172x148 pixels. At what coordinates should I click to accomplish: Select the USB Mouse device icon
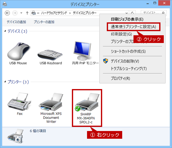(x=18, y=51)
